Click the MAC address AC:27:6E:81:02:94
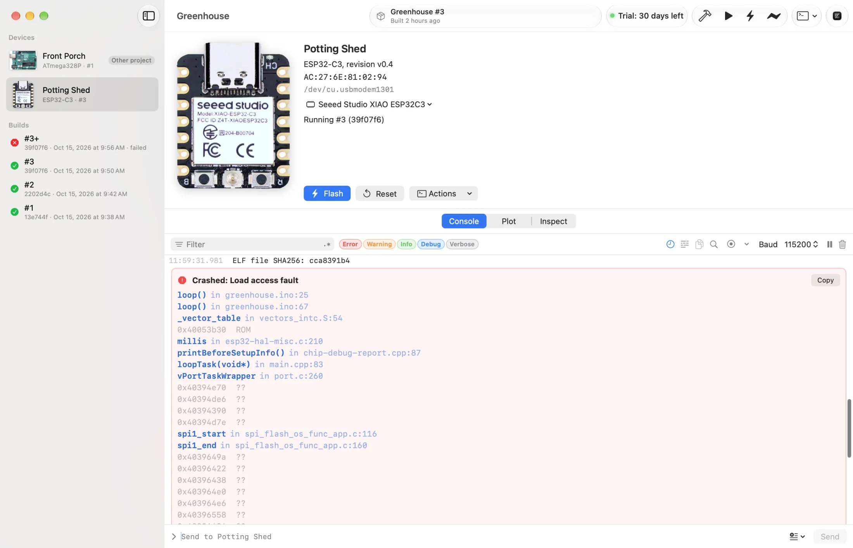 [x=345, y=77]
